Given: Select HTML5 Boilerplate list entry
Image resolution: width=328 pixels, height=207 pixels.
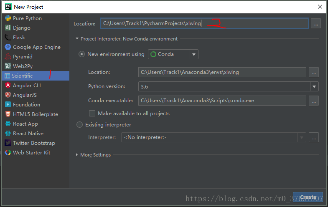Looking at the screenshot, I should click(x=36, y=114).
